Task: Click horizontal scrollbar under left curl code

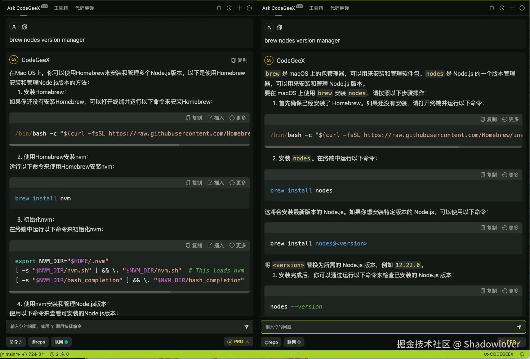Action: click(94, 145)
